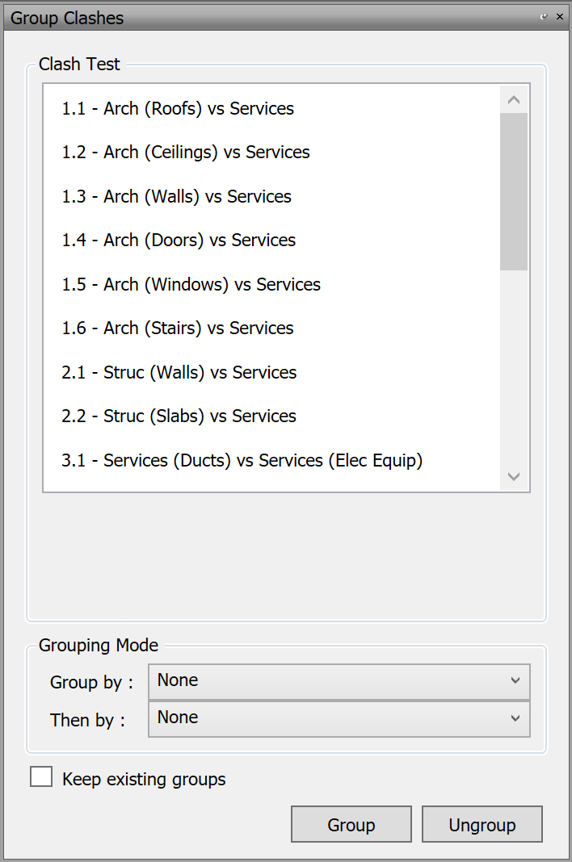Close the Group Clashes panel
This screenshot has width=572, height=862.
tap(559, 17)
